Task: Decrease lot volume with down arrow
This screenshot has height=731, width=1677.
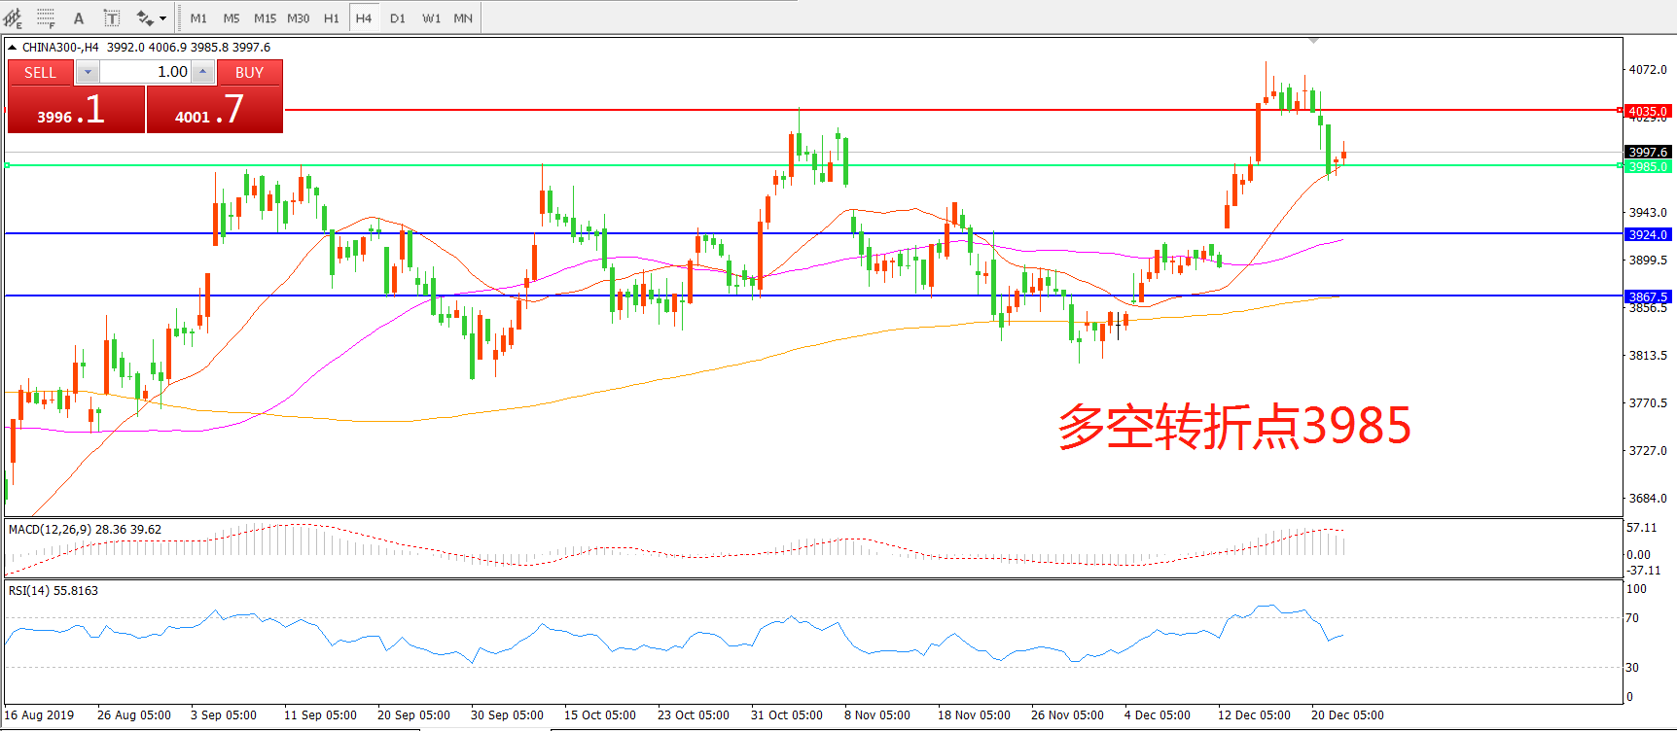Action: click(x=88, y=72)
